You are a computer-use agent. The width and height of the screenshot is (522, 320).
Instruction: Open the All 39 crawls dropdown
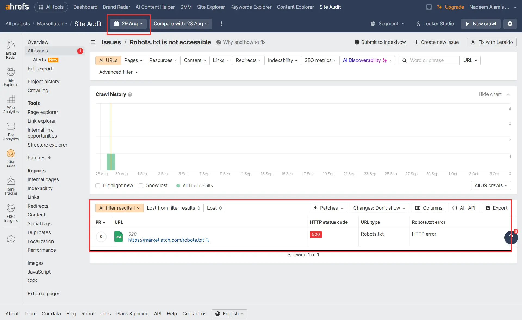pyautogui.click(x=491, y=185)
